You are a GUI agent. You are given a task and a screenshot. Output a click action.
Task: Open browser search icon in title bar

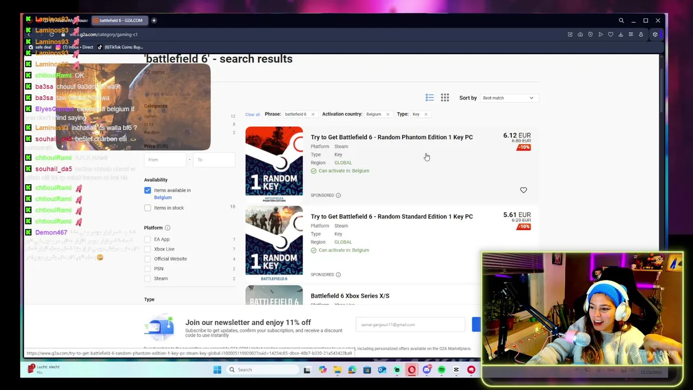coord(621,21)
